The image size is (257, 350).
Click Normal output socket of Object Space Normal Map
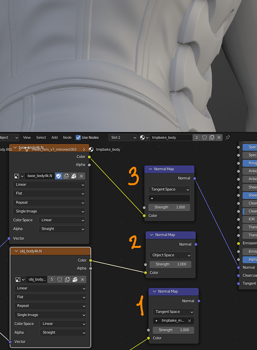196,245
